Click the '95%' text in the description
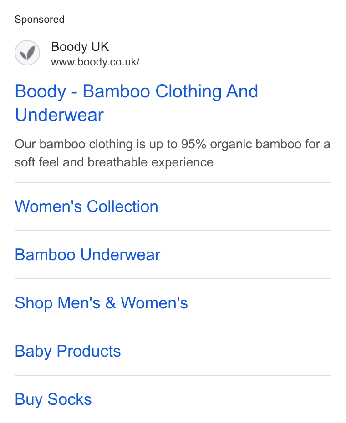 click(x=193, y=144)
